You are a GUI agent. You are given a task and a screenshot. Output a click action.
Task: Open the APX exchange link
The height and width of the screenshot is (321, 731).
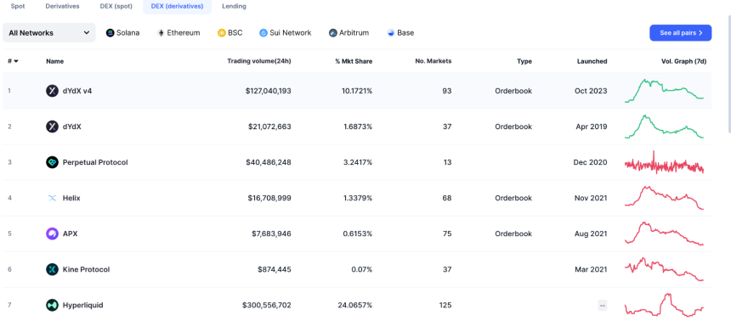[70, 234]
